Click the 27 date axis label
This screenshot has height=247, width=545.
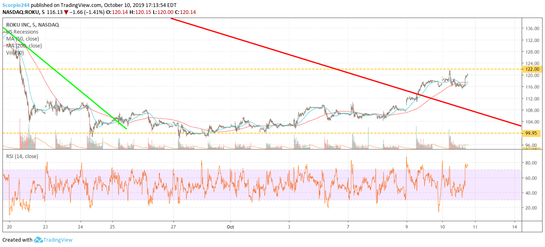click(x=174, y=227)
